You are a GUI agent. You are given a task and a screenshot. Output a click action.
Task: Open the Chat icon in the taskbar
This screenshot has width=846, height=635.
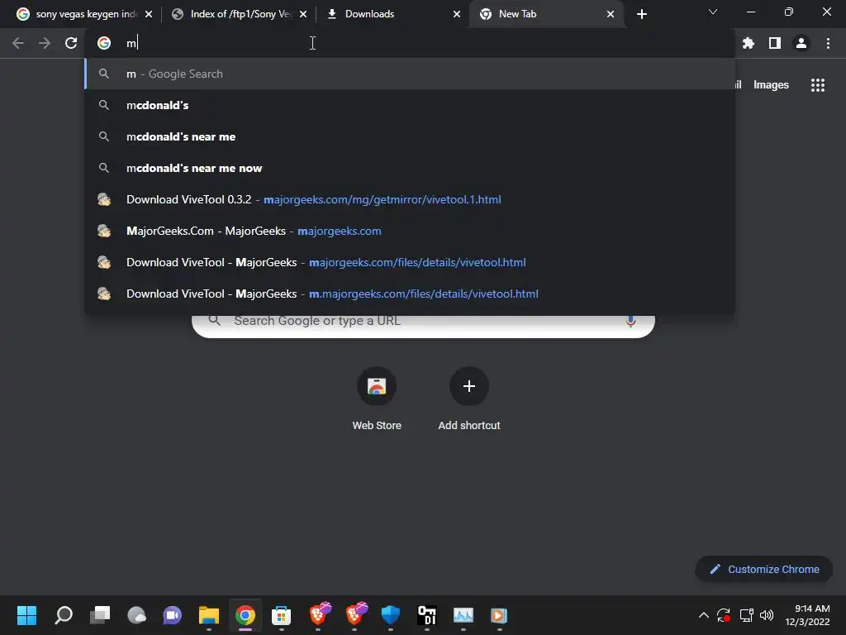172,615
